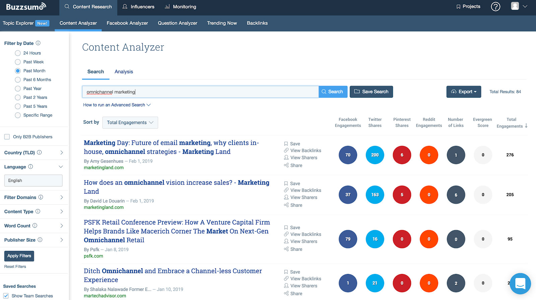Screen dimensions: 536x300
Task: Click the Save Search button
Action: click(x=371, y=92)
